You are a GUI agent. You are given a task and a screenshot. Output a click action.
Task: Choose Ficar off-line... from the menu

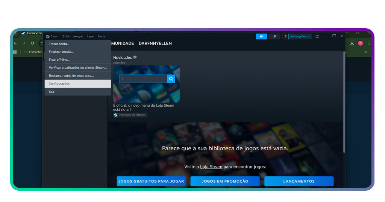(x=77, y=60)
